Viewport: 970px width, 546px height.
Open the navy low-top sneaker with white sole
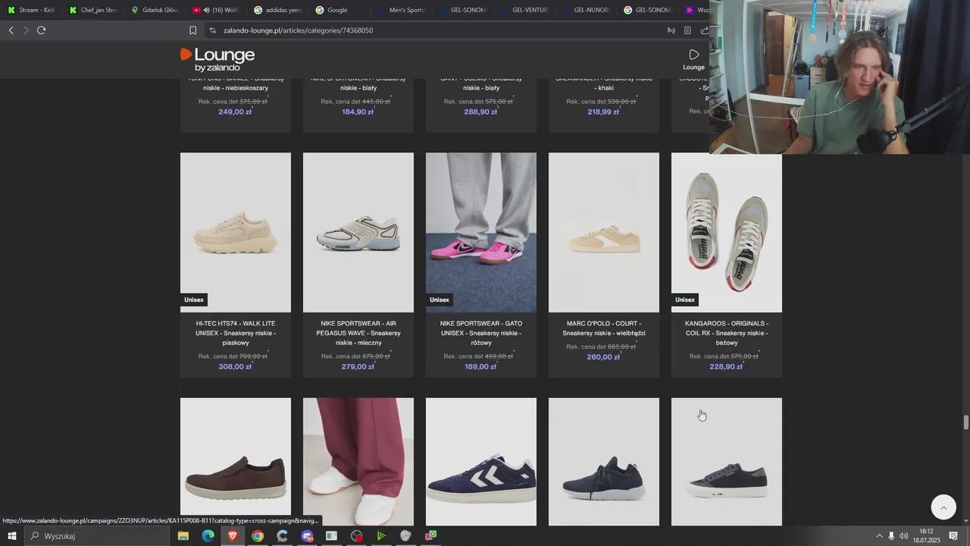[x=727, y=462]
